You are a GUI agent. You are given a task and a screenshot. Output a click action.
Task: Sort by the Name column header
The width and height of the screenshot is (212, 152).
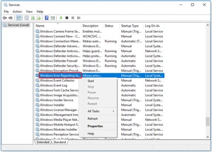[58, 26]
